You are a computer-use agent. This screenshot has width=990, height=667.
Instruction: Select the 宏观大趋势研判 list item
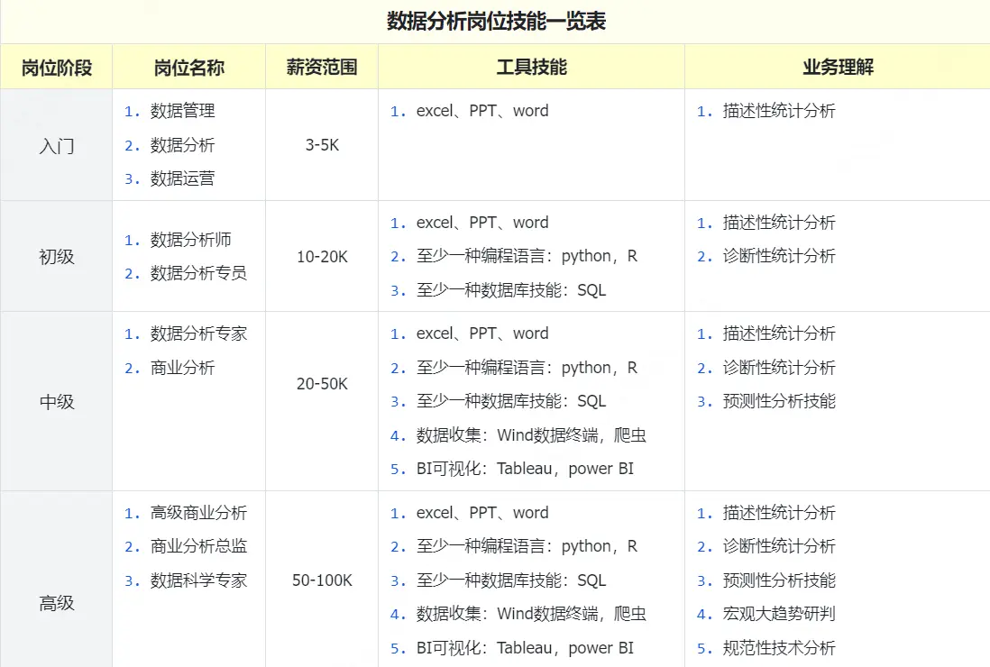(x=779, y=614)
